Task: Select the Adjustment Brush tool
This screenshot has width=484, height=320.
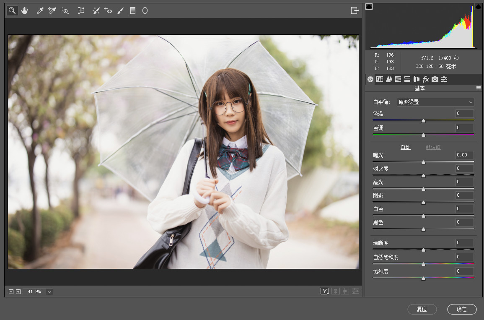Action: 120,11
